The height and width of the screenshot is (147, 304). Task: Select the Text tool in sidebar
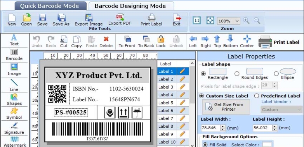pos(14,40)
